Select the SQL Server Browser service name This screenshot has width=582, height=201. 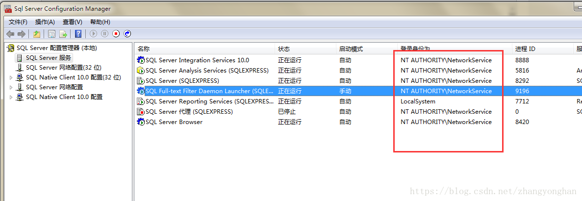[174, 122]
